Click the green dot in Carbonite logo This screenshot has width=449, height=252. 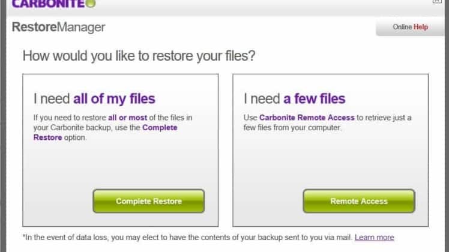tap(91, 3)
